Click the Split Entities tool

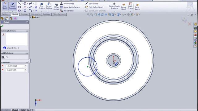coord(92,4)
